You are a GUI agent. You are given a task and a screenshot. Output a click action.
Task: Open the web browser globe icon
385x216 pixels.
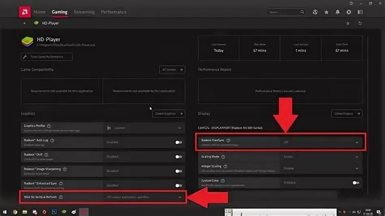click(315, 12)
